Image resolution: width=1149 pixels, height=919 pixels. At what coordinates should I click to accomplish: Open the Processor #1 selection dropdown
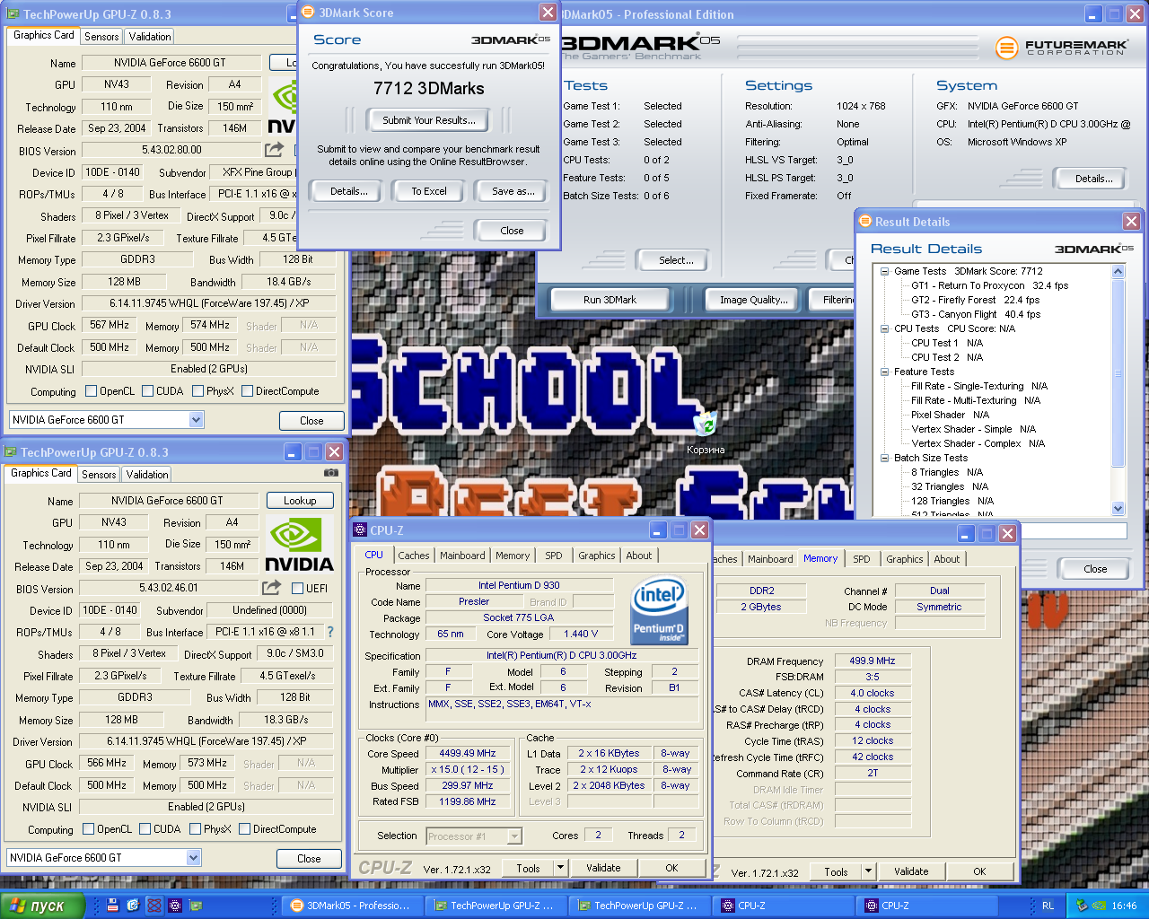[514, 836]
